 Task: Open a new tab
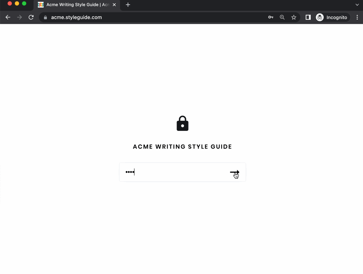[128, 5]
